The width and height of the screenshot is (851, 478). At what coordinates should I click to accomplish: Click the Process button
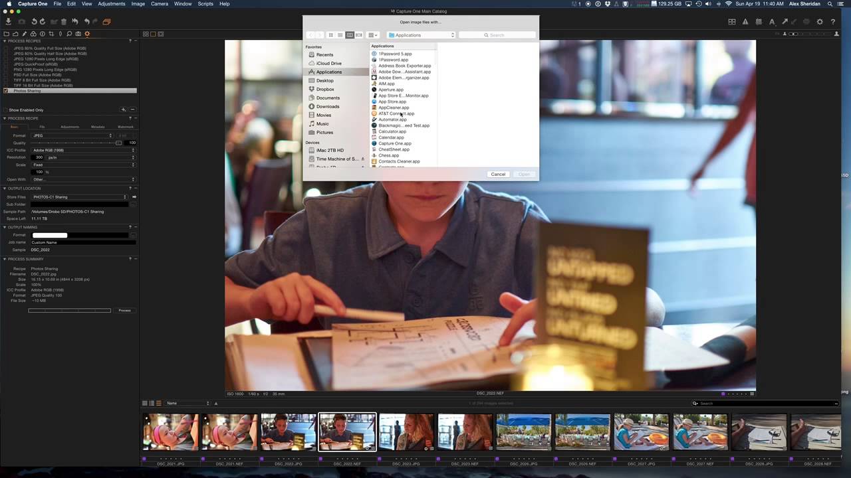tap(124, 311)
